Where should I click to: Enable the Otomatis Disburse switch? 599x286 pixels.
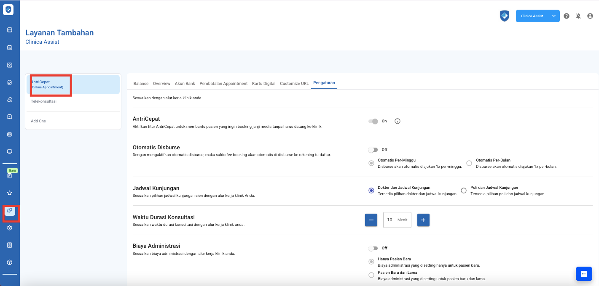[x=373, y=150]
